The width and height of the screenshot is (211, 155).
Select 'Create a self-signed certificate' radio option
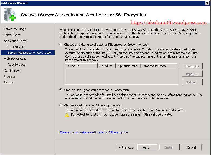pyautogui.click(x=61, y=90)
